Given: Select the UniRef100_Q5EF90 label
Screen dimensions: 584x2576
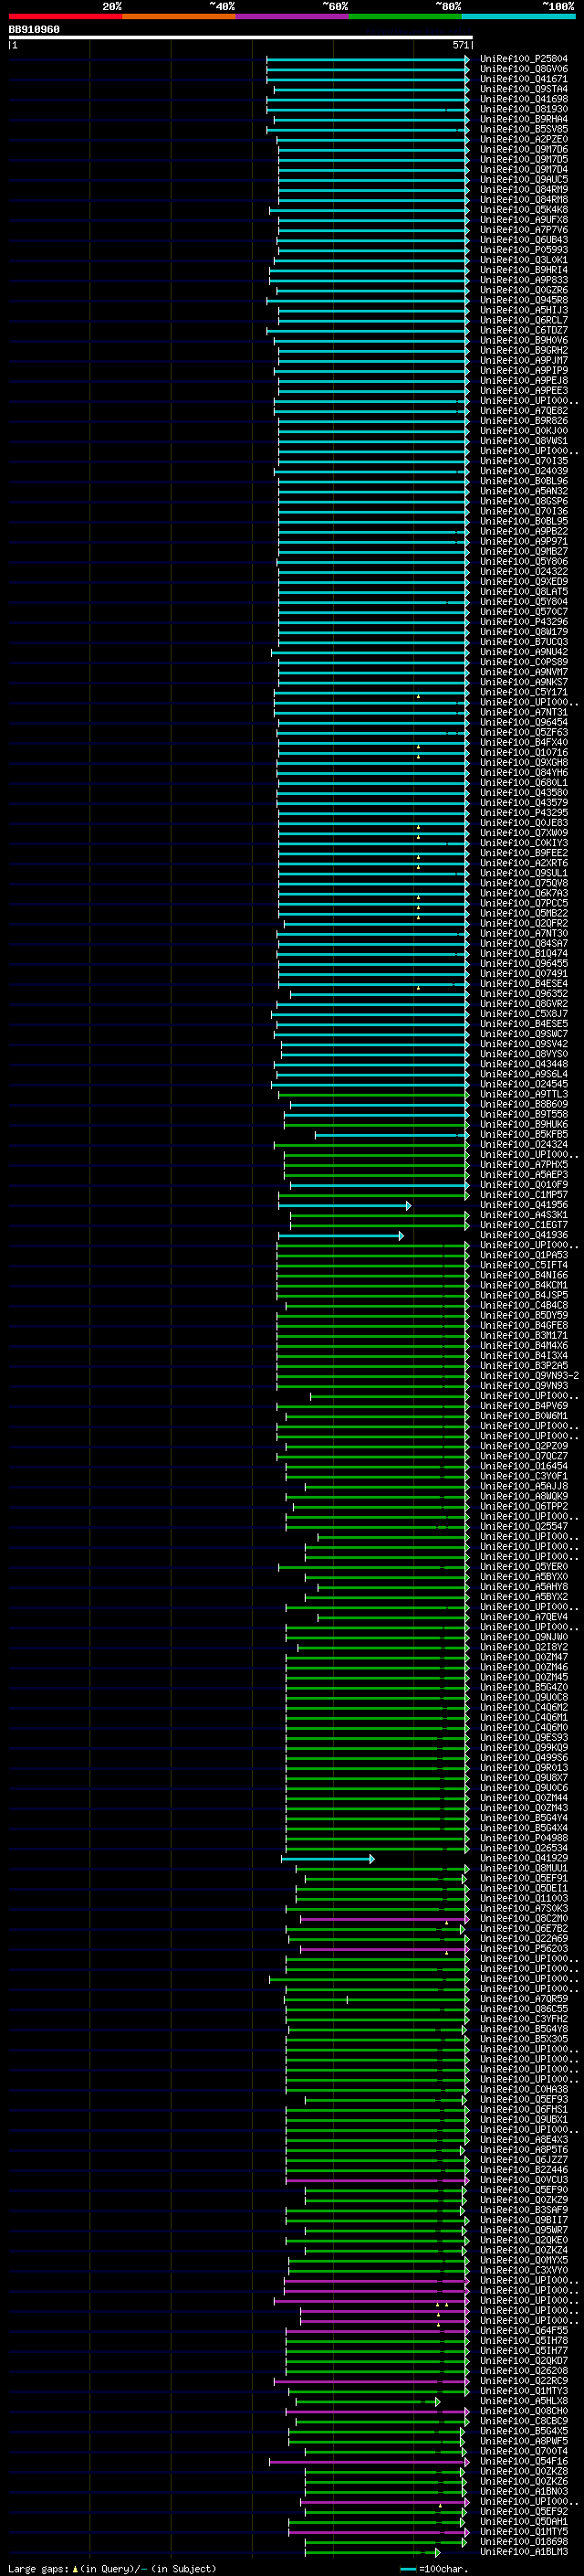Looking at the screenshot, I should click(524, 2190).
